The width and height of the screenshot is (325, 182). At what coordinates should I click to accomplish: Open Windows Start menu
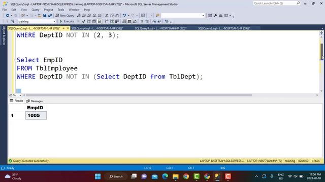pyautogui.click(x=98, y=176)
